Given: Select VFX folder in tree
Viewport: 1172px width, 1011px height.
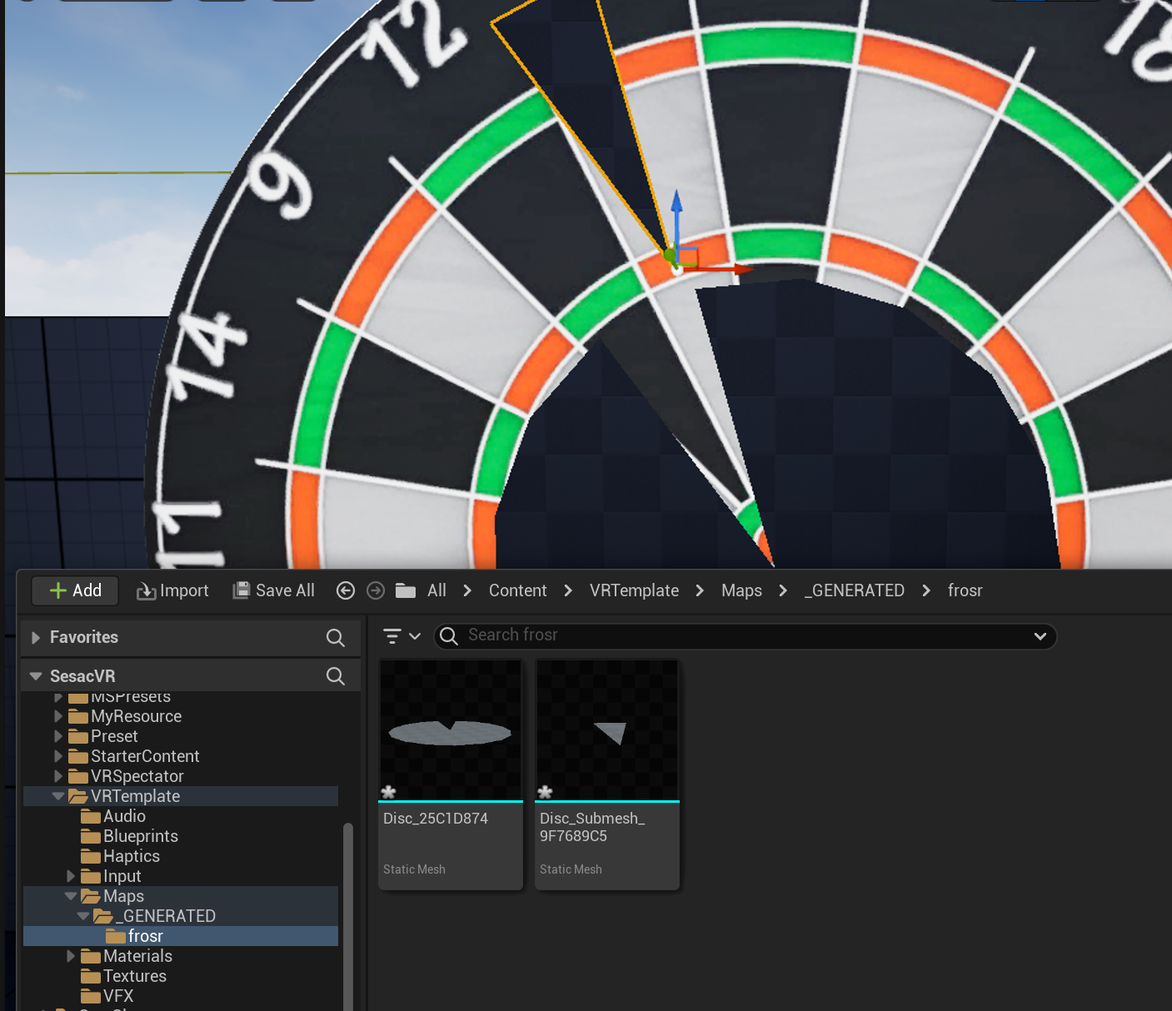Looking at the screenshot, I should tap(117, 996).
